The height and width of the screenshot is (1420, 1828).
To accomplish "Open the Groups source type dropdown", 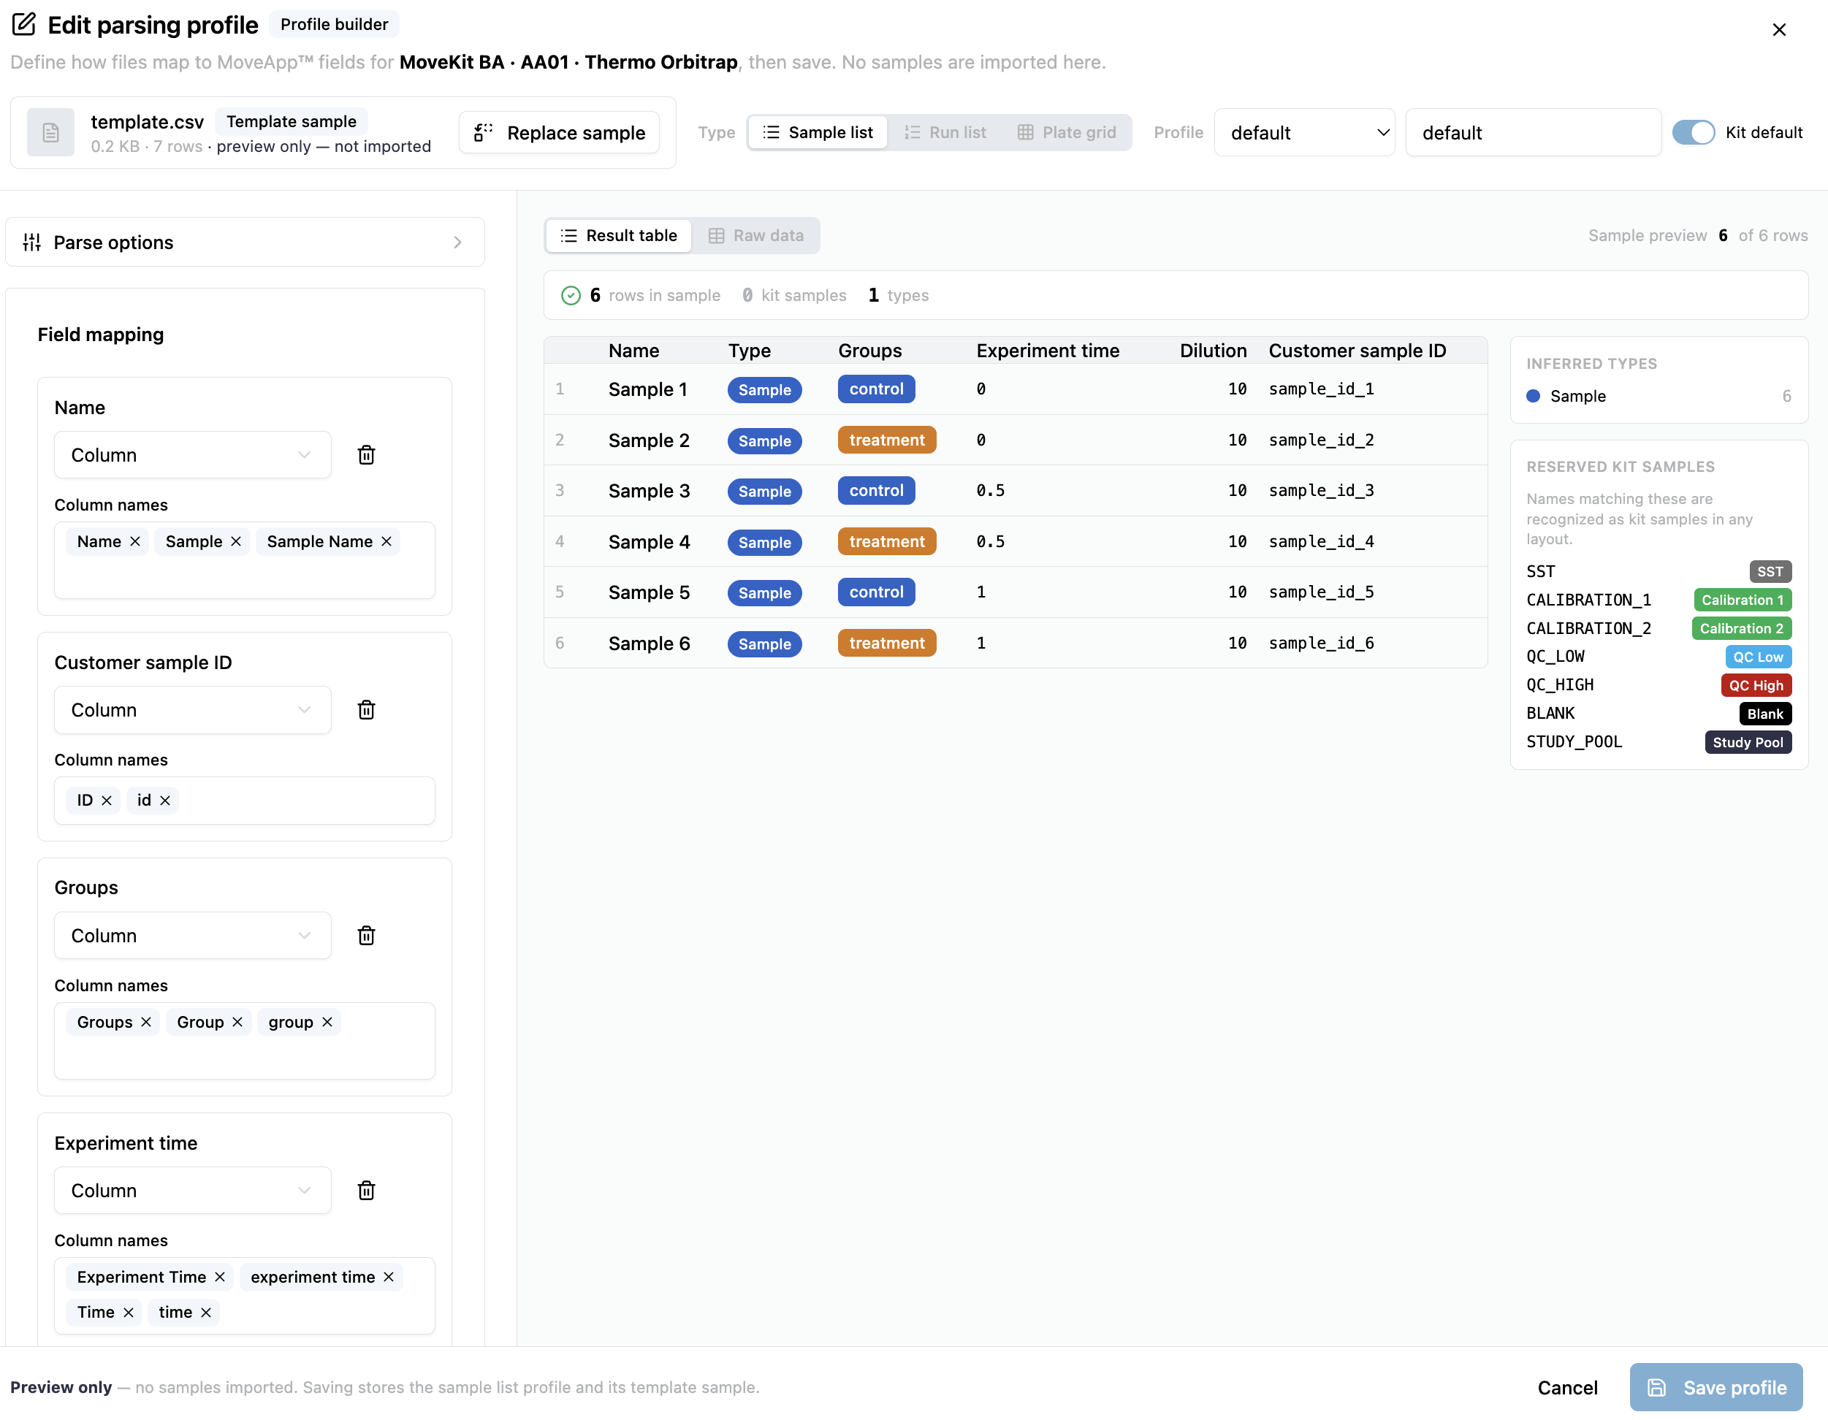I will click(192, 936).
